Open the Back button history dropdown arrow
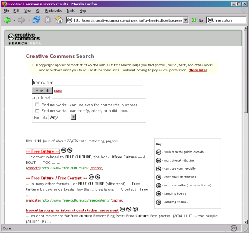 (14, 20)
